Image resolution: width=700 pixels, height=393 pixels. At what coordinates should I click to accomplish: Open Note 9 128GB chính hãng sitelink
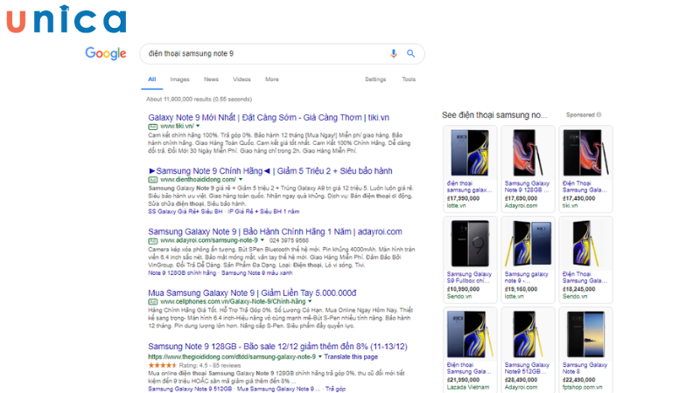coord(182,273)
